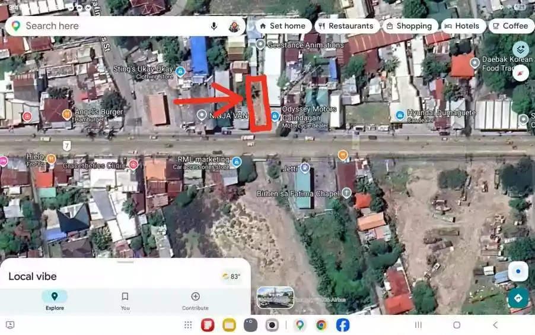Image resolution: width=535 pixels, height=335 pixels.
Task: Switch to the You tab
Action: click(x=125, y=301)
